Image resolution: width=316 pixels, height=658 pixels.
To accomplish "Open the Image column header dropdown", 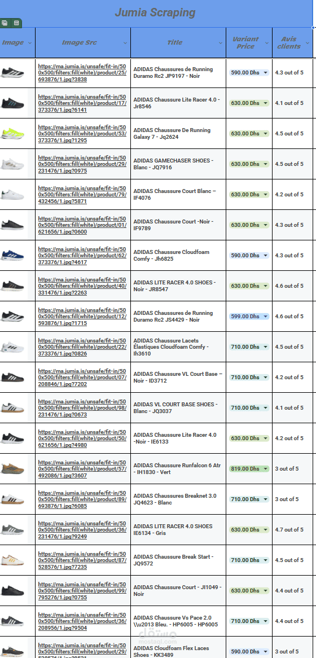I will [30, 43].
